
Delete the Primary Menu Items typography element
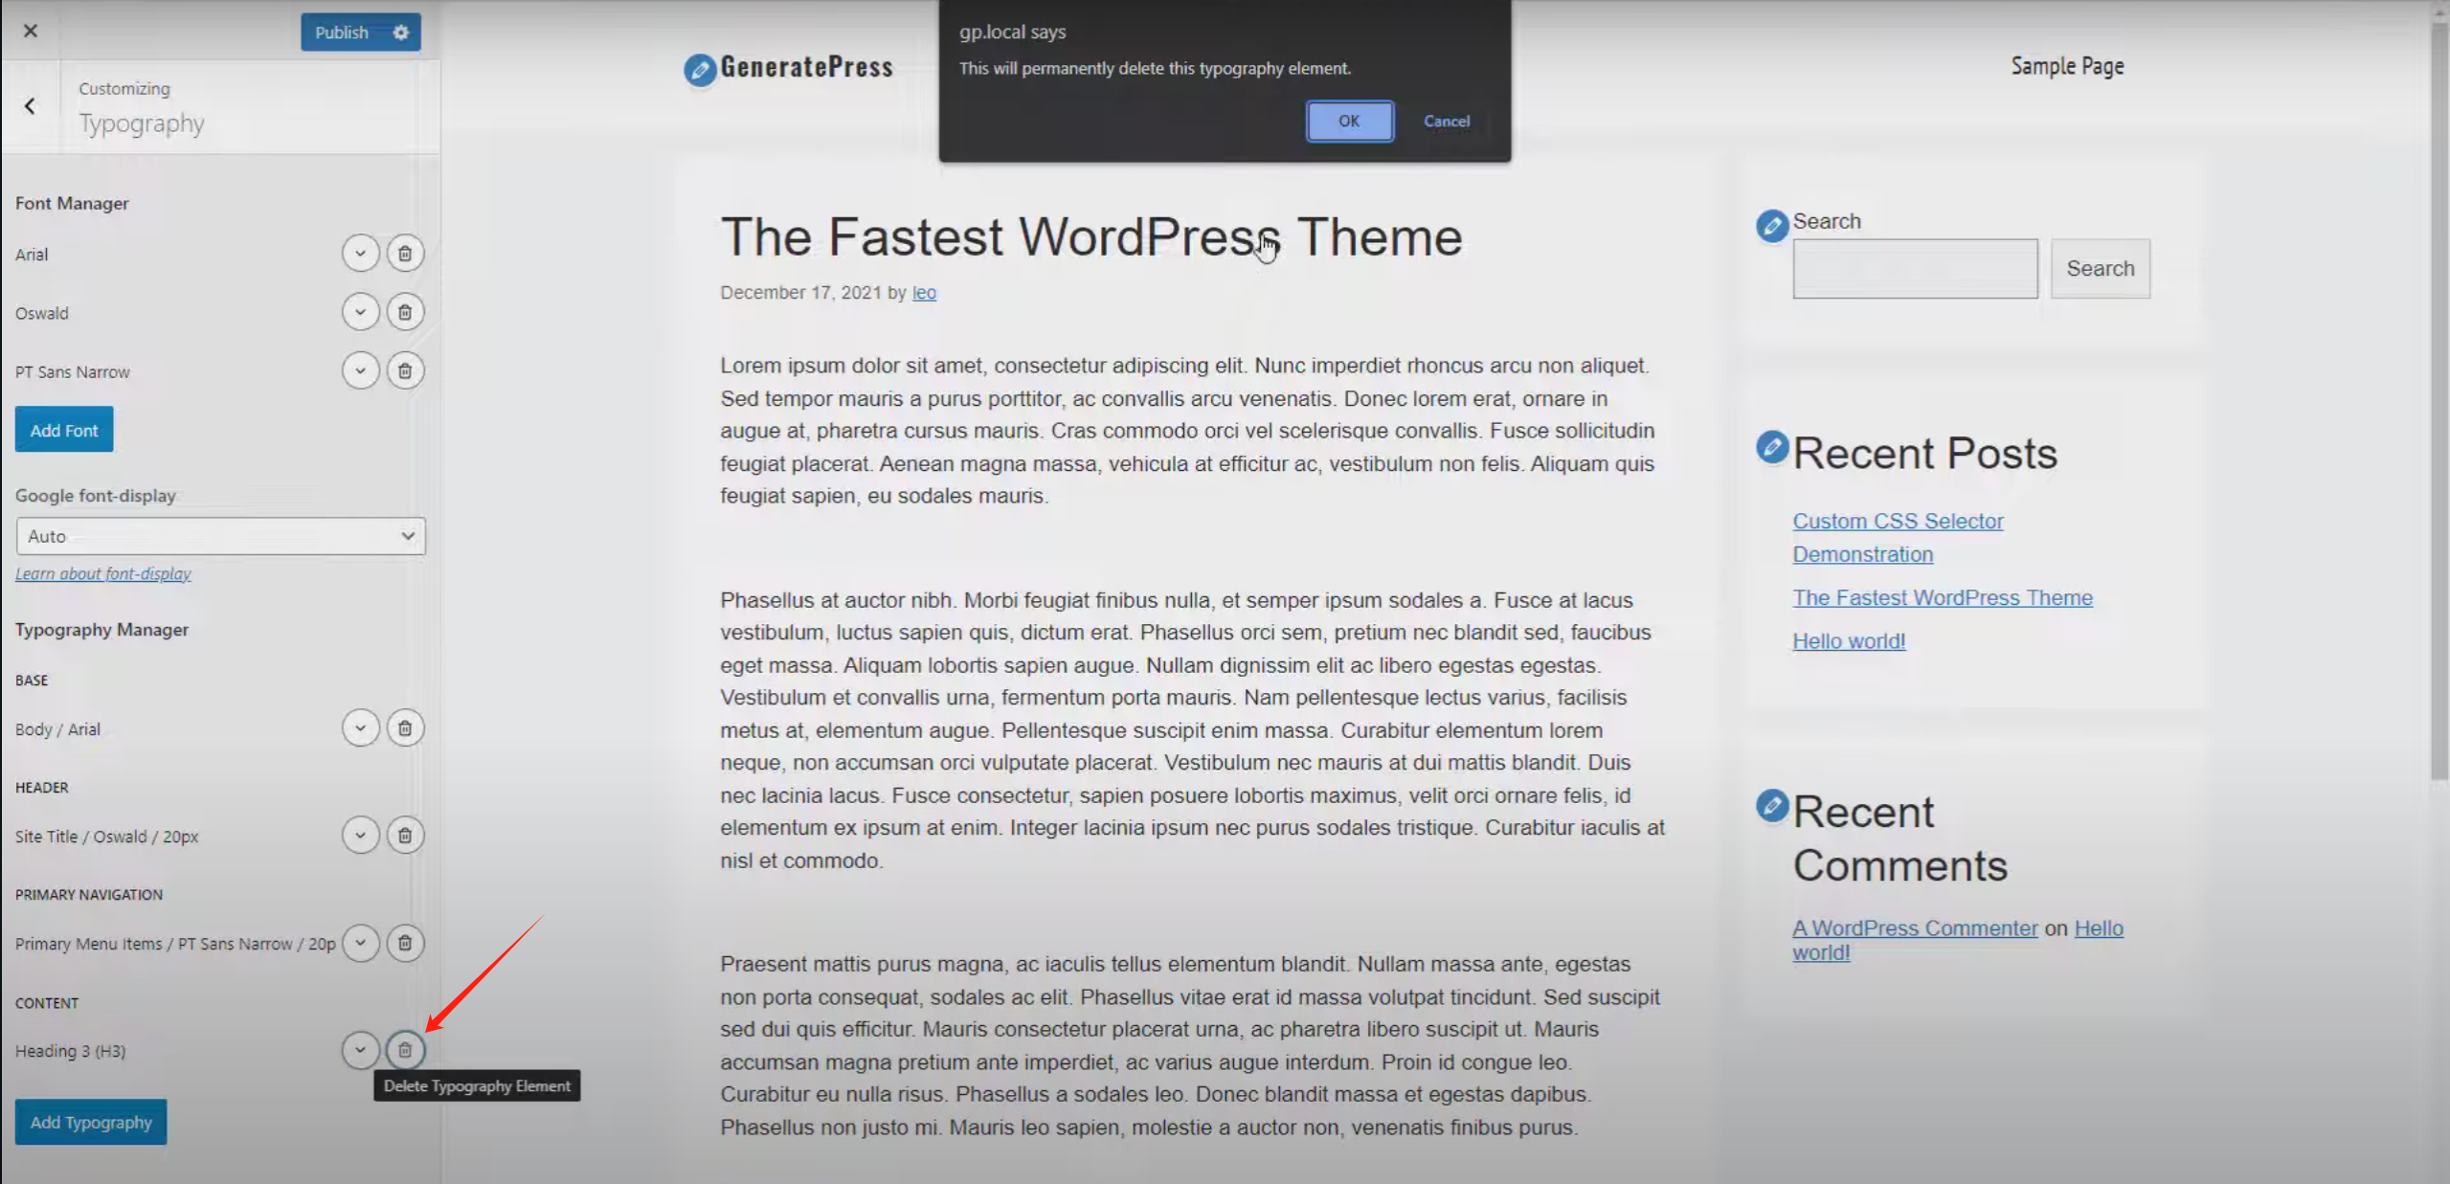point(405,943)
